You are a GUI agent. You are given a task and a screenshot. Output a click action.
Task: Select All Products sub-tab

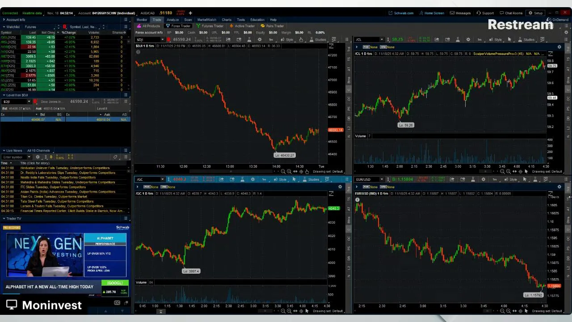tap(149, 26)
